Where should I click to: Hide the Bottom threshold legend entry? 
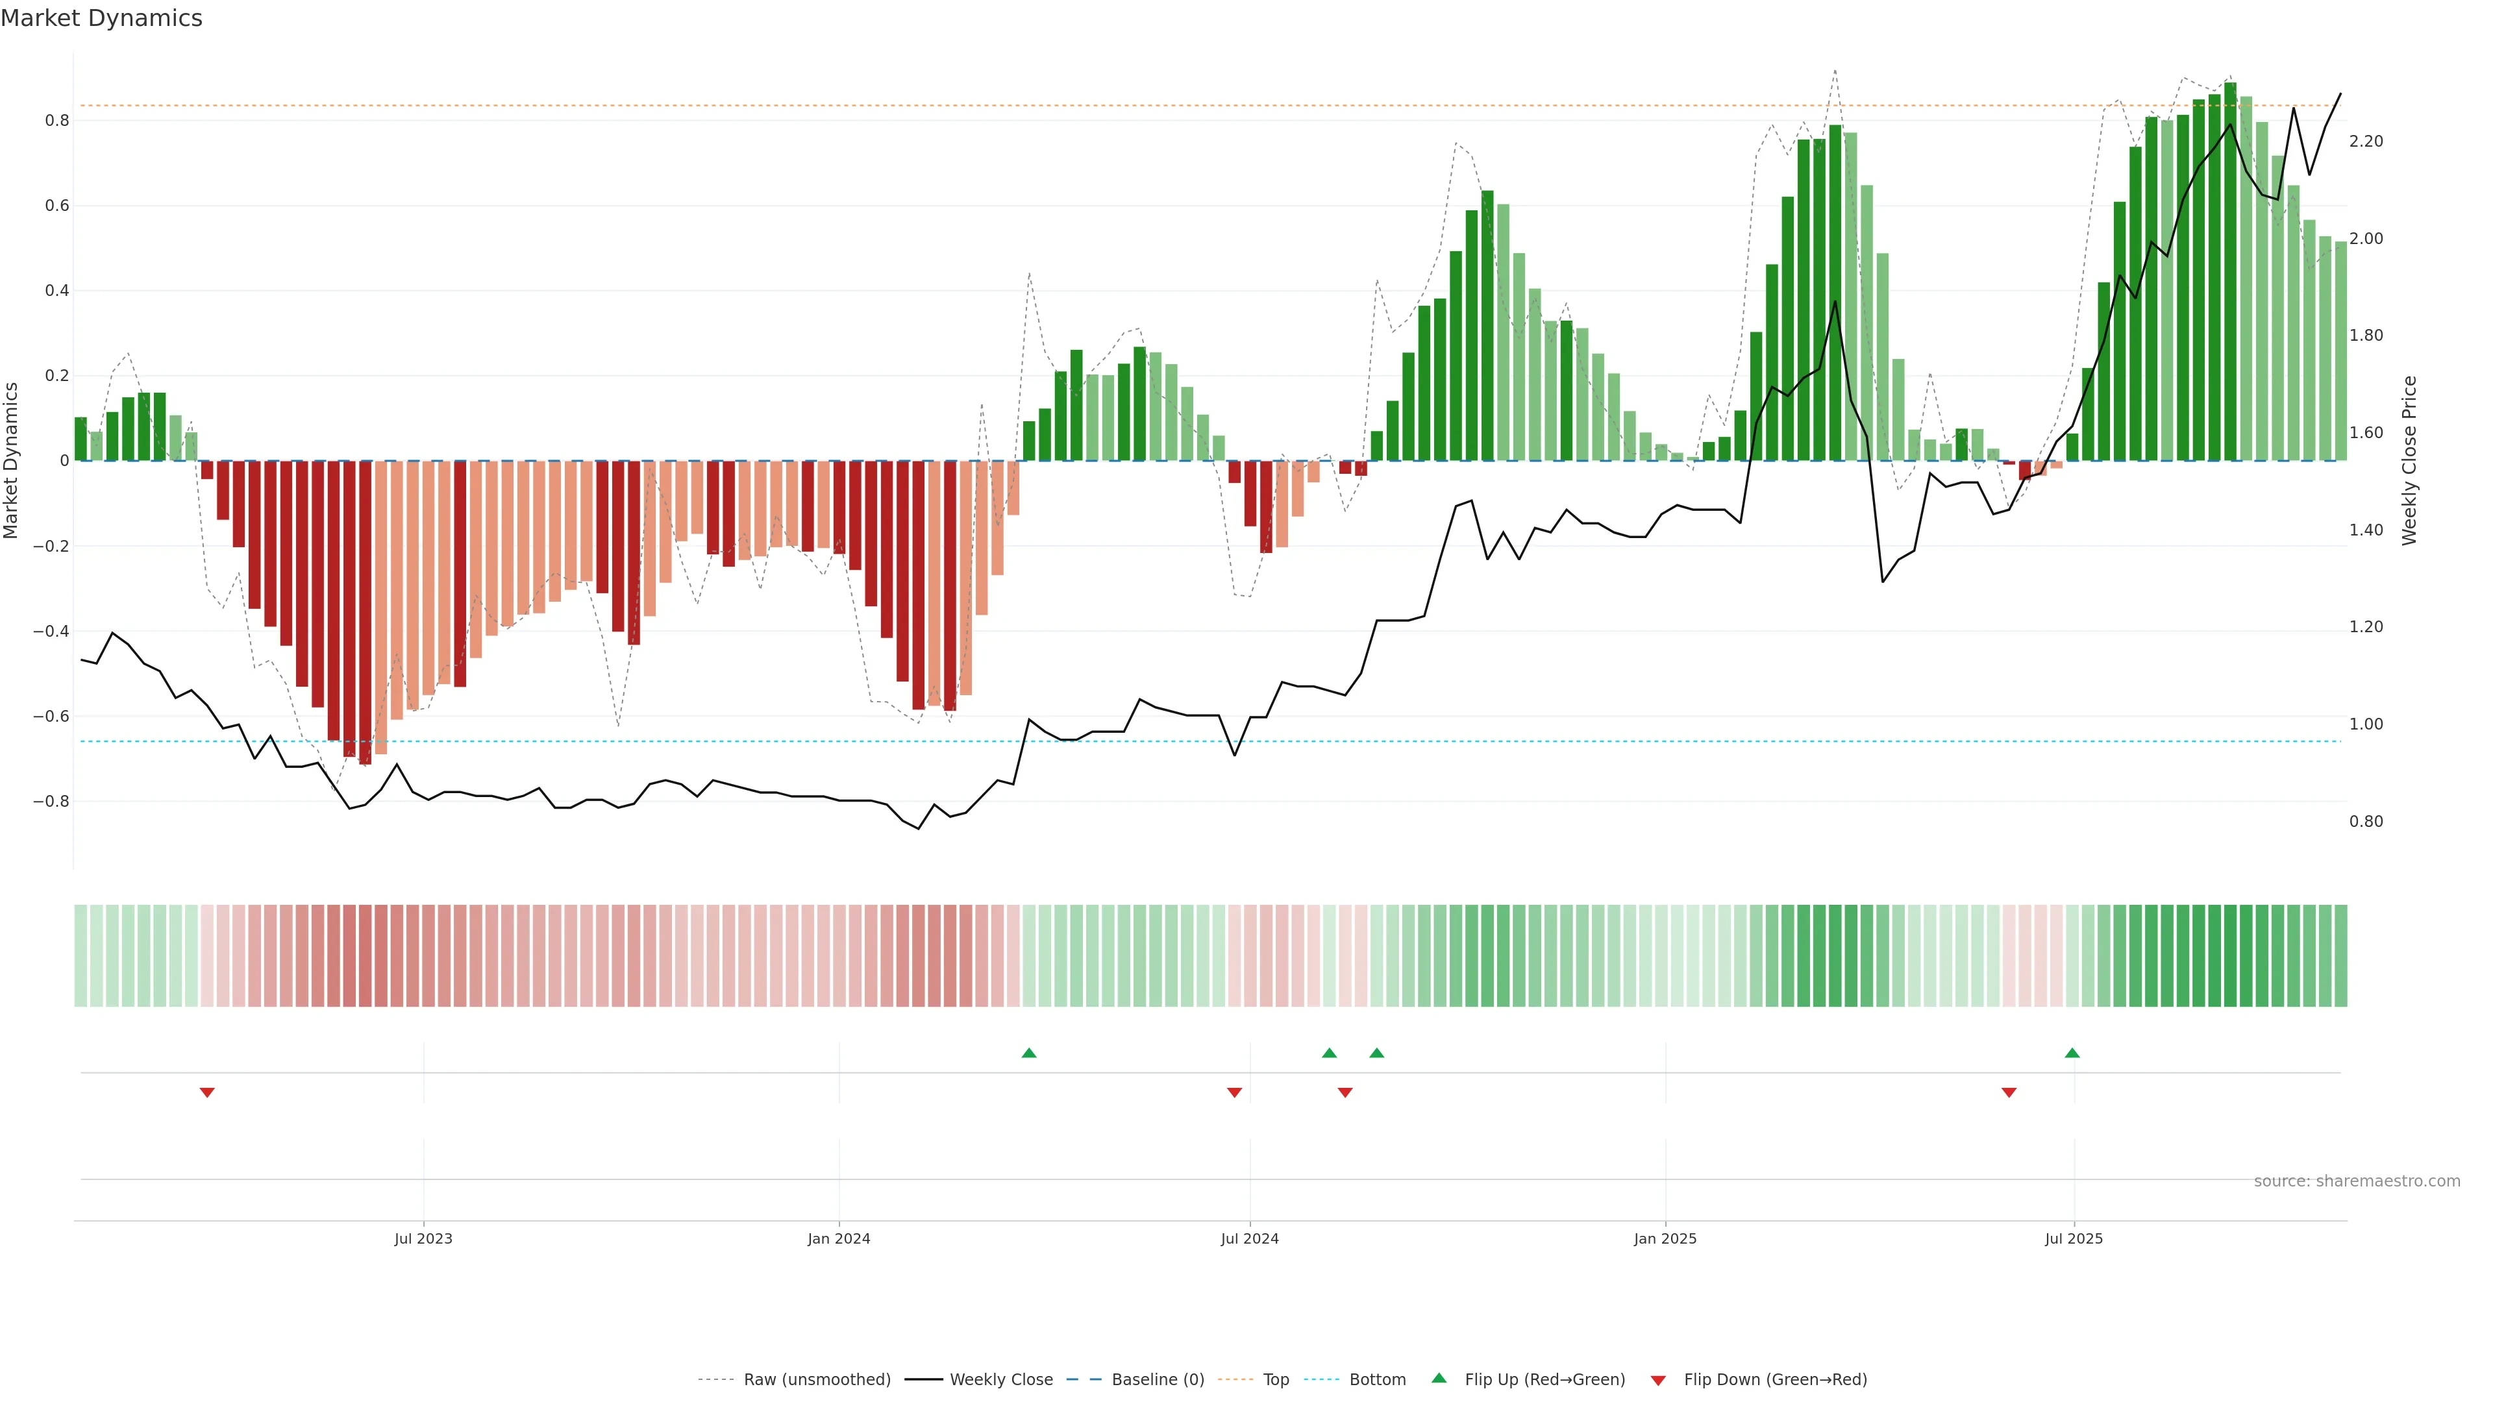pyautogui.click(x=1377, y=1380)
